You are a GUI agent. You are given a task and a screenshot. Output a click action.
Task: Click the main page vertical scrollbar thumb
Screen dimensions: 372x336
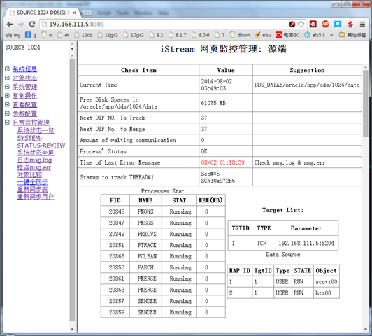[x=365, y=104]
